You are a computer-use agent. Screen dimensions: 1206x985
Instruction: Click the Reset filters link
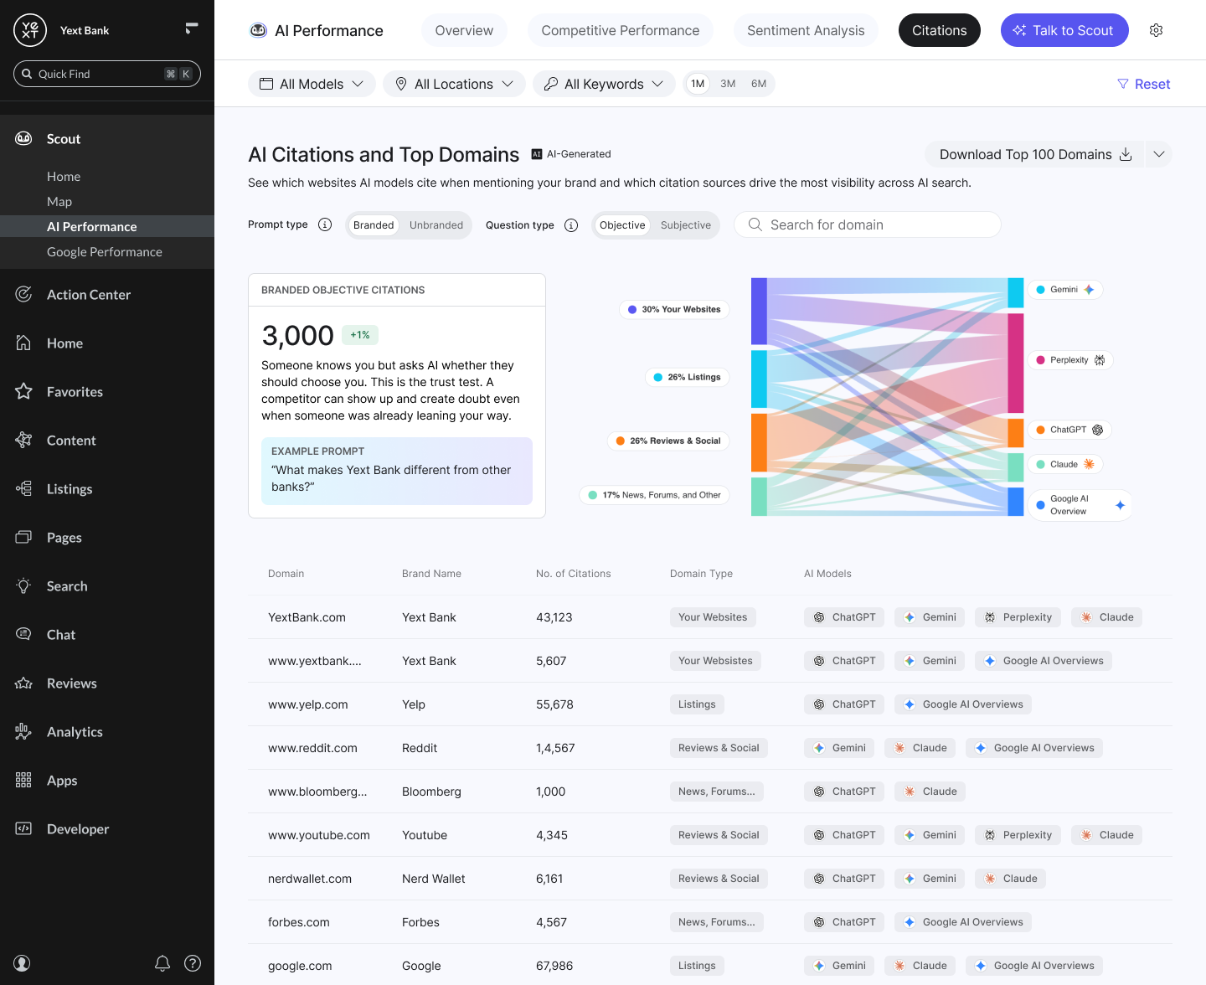point(1144,84)
